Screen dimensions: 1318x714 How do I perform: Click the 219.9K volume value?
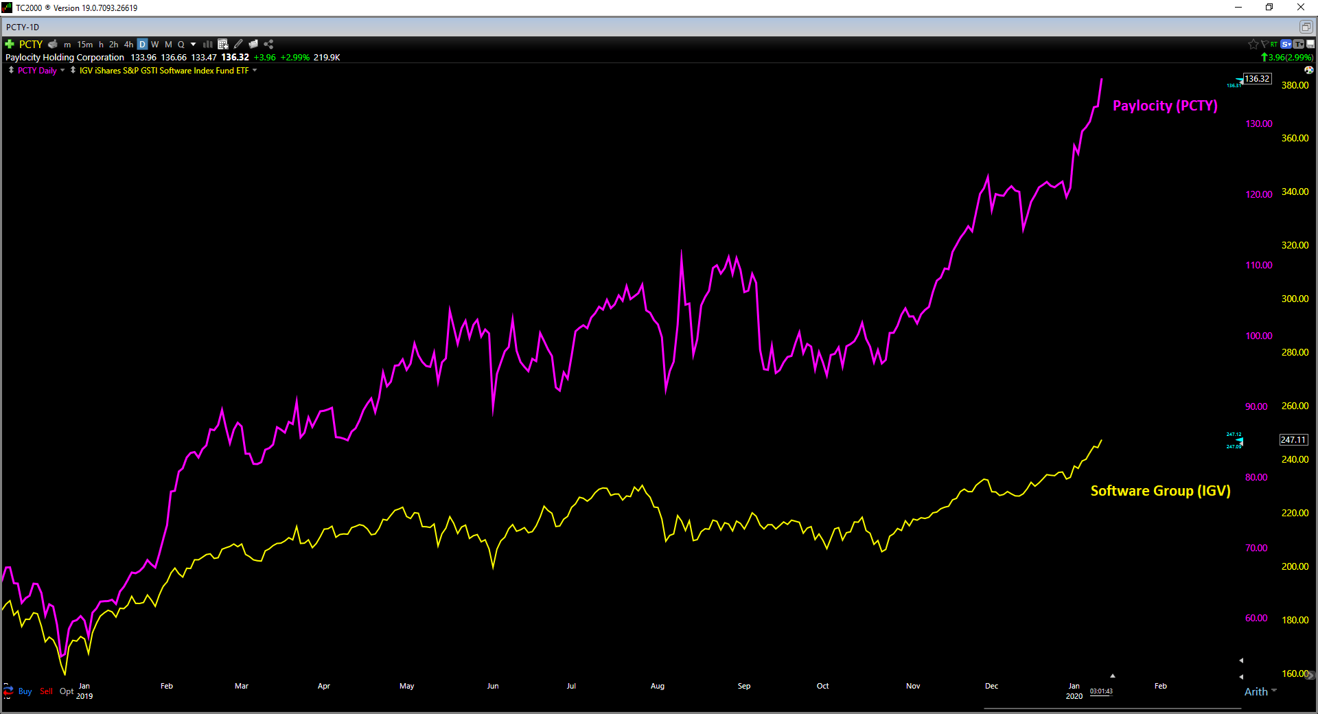tap(327, 58)
